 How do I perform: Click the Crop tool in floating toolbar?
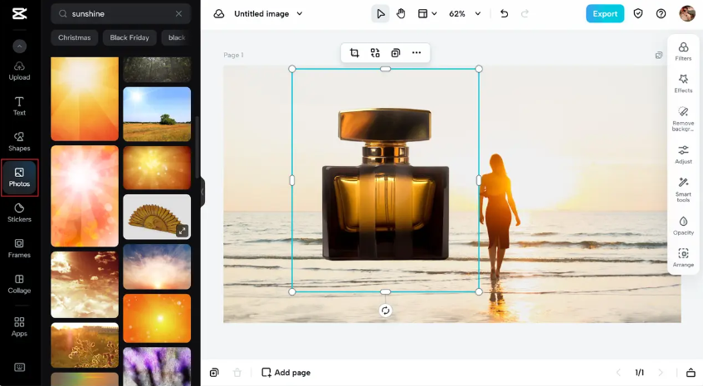pyautogui.click(x=354, y=53)
